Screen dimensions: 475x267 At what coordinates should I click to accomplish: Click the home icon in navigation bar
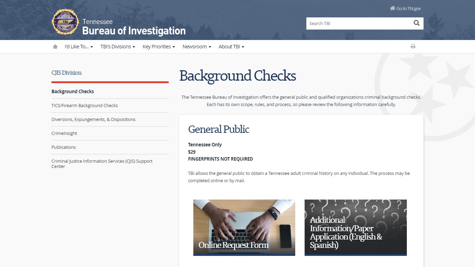click(55, 47)
